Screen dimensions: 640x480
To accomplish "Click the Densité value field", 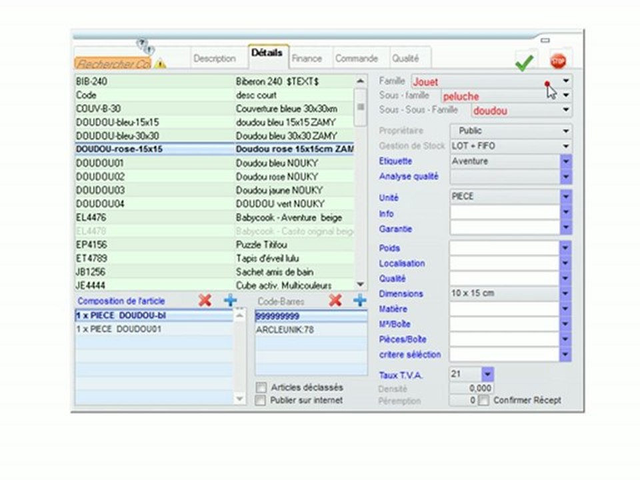I will coord(471,388).
